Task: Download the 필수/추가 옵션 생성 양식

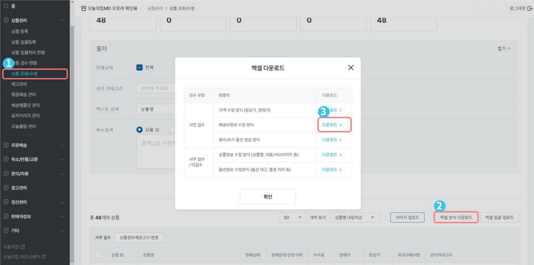Action: coord(332,140)
